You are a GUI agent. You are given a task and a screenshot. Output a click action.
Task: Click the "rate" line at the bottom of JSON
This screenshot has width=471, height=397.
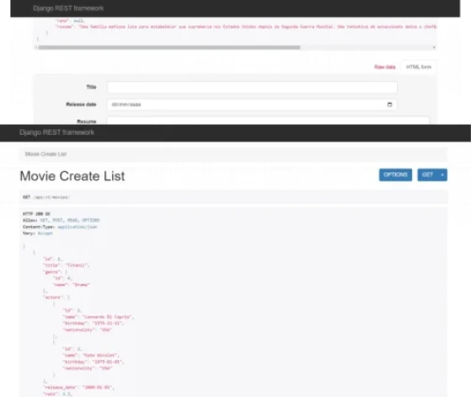57,394
